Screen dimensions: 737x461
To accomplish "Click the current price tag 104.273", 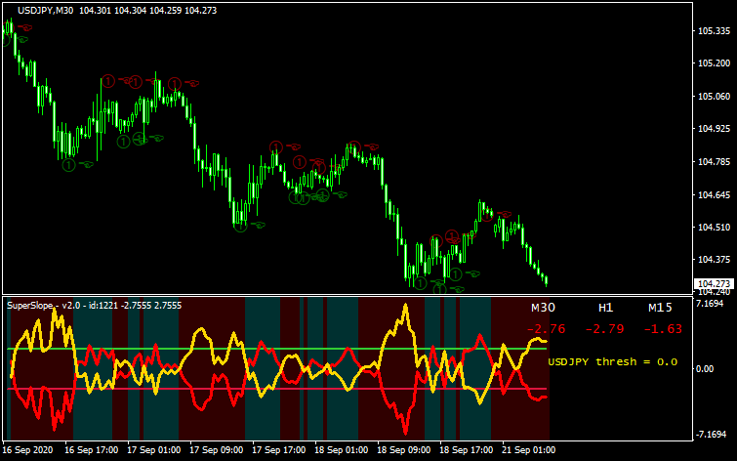I will pos(713,284).
